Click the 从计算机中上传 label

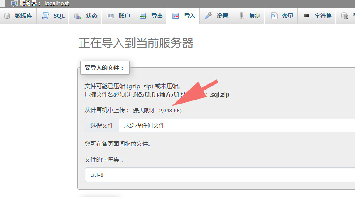(107, 110)
